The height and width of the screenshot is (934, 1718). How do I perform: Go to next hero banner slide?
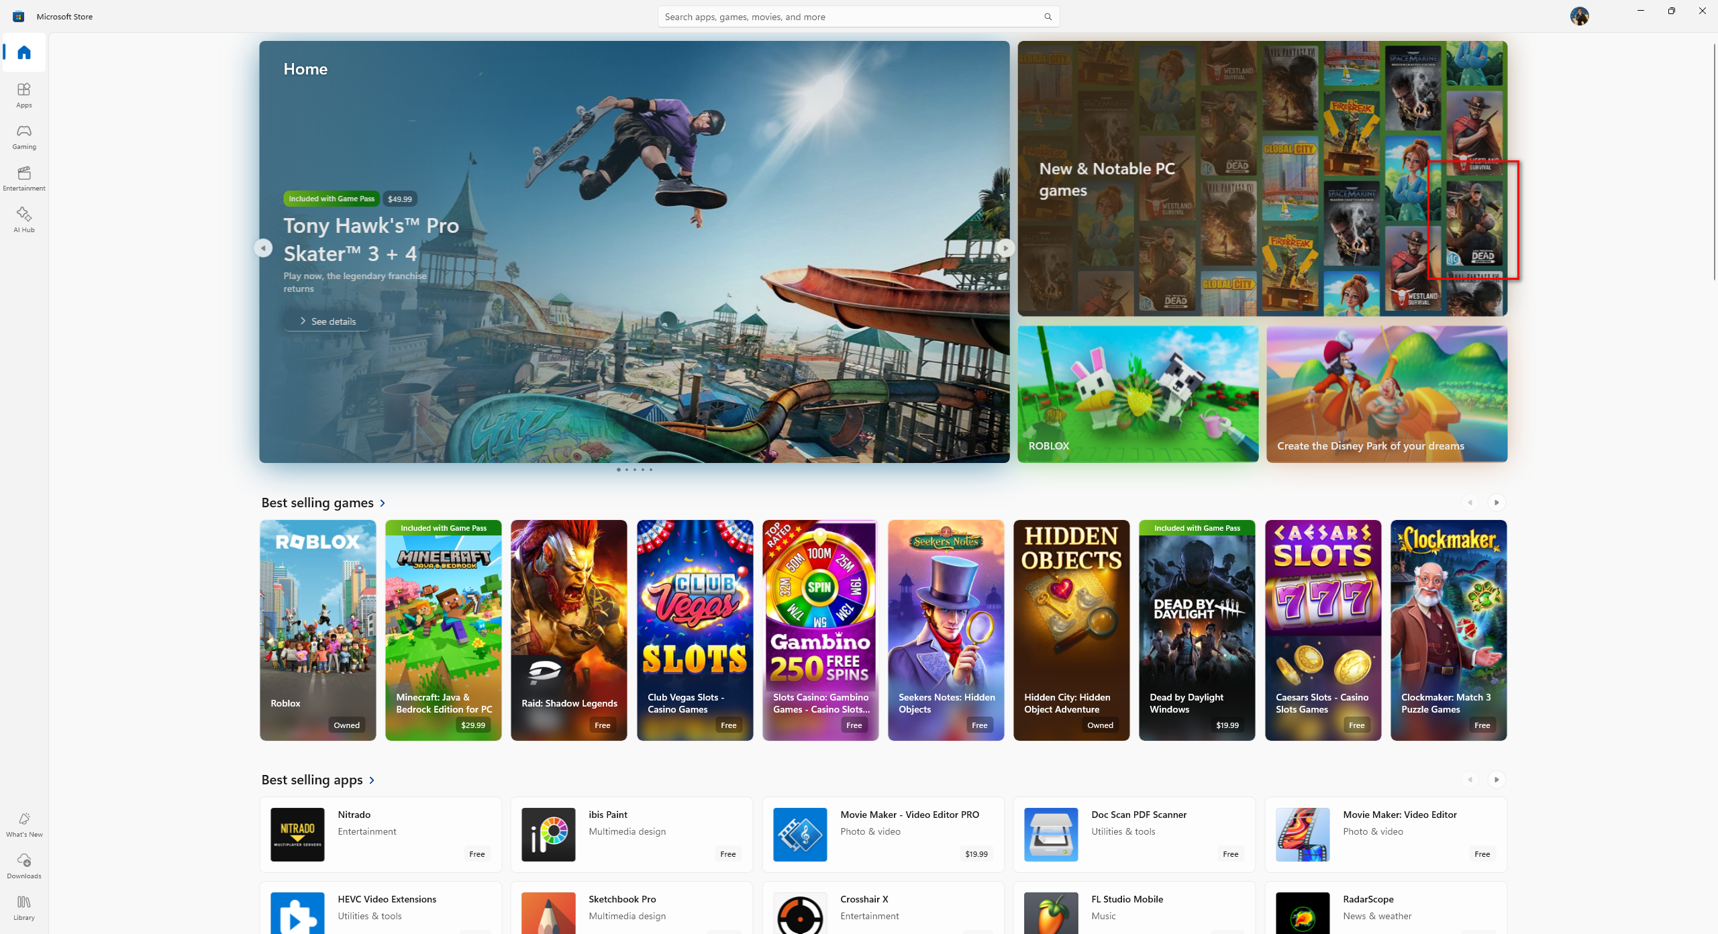[x=1005, y=248]
